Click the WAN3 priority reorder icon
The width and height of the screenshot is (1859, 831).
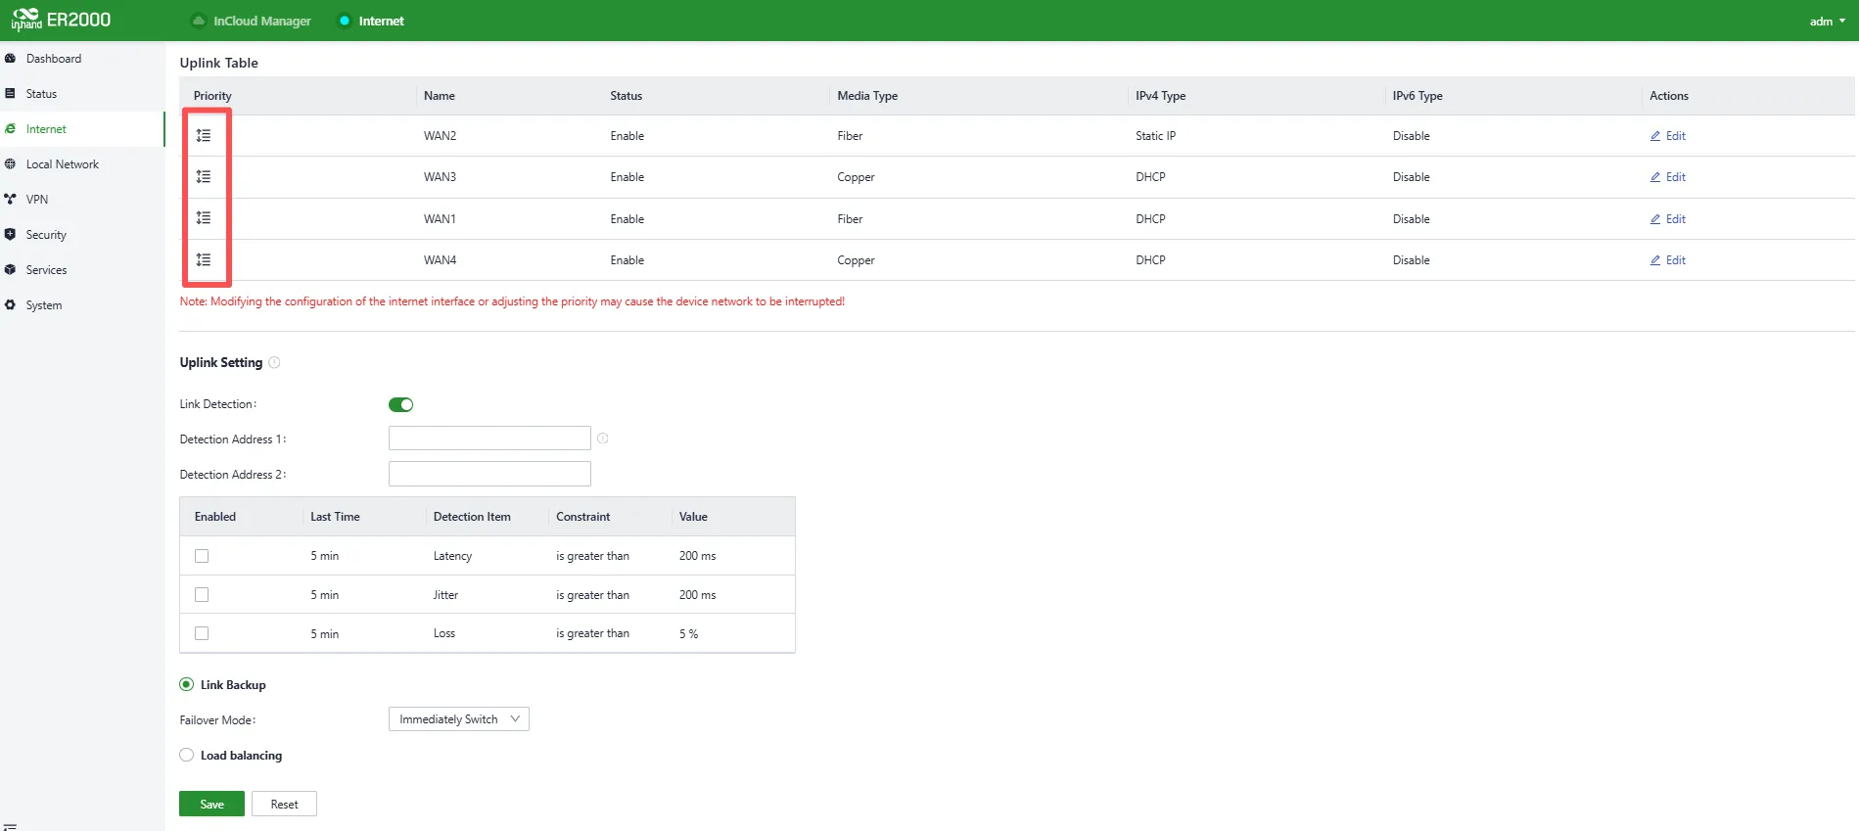[x=204, y=177]
